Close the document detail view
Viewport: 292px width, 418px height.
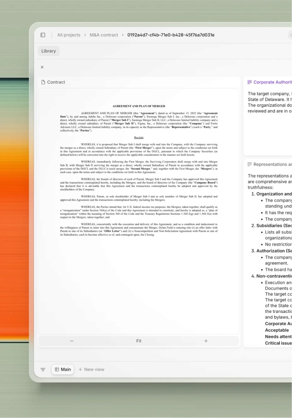[42, 67]
